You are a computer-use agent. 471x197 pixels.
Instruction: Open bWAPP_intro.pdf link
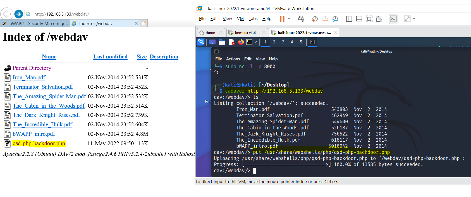click(34, 134)
